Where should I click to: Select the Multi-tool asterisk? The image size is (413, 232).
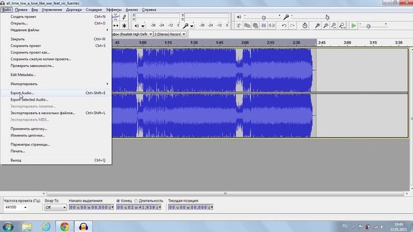click(124, 26)
